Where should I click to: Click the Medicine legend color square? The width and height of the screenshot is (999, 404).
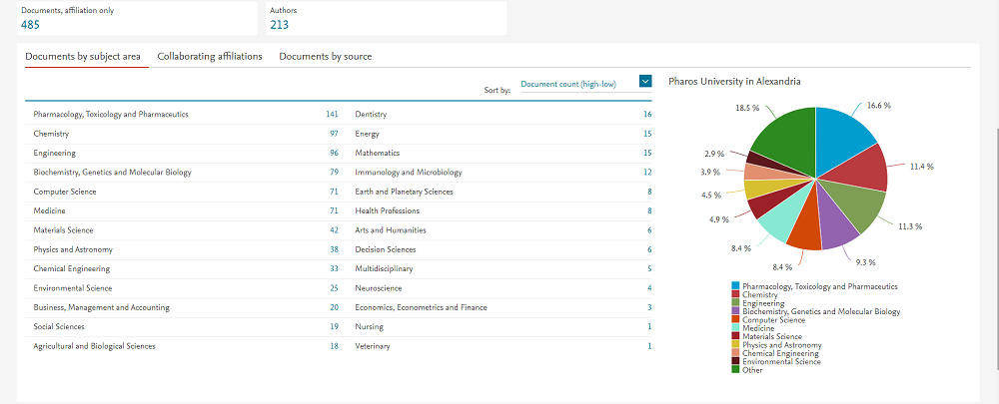pyautogui.click(x=736, y=328)
